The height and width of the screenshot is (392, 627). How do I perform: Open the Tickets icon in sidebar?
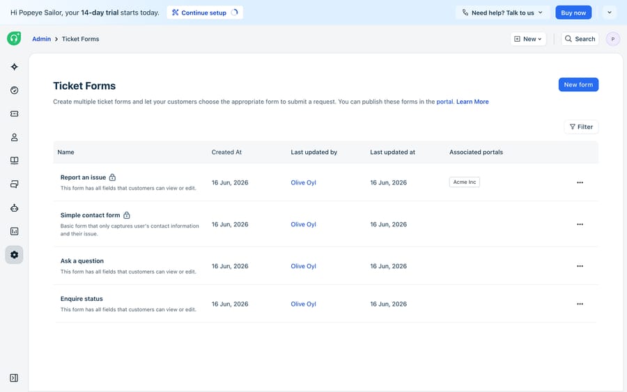click(x=15, y=114)
